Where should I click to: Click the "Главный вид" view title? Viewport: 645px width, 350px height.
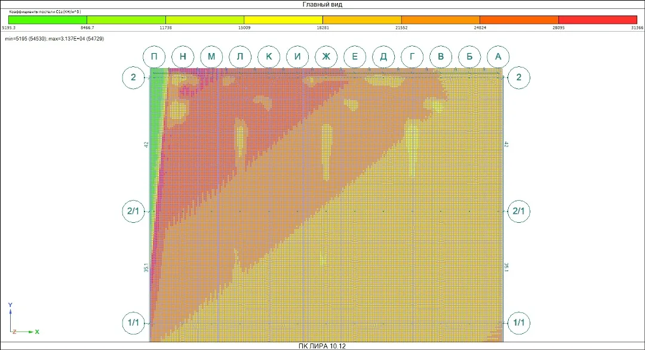322,5
